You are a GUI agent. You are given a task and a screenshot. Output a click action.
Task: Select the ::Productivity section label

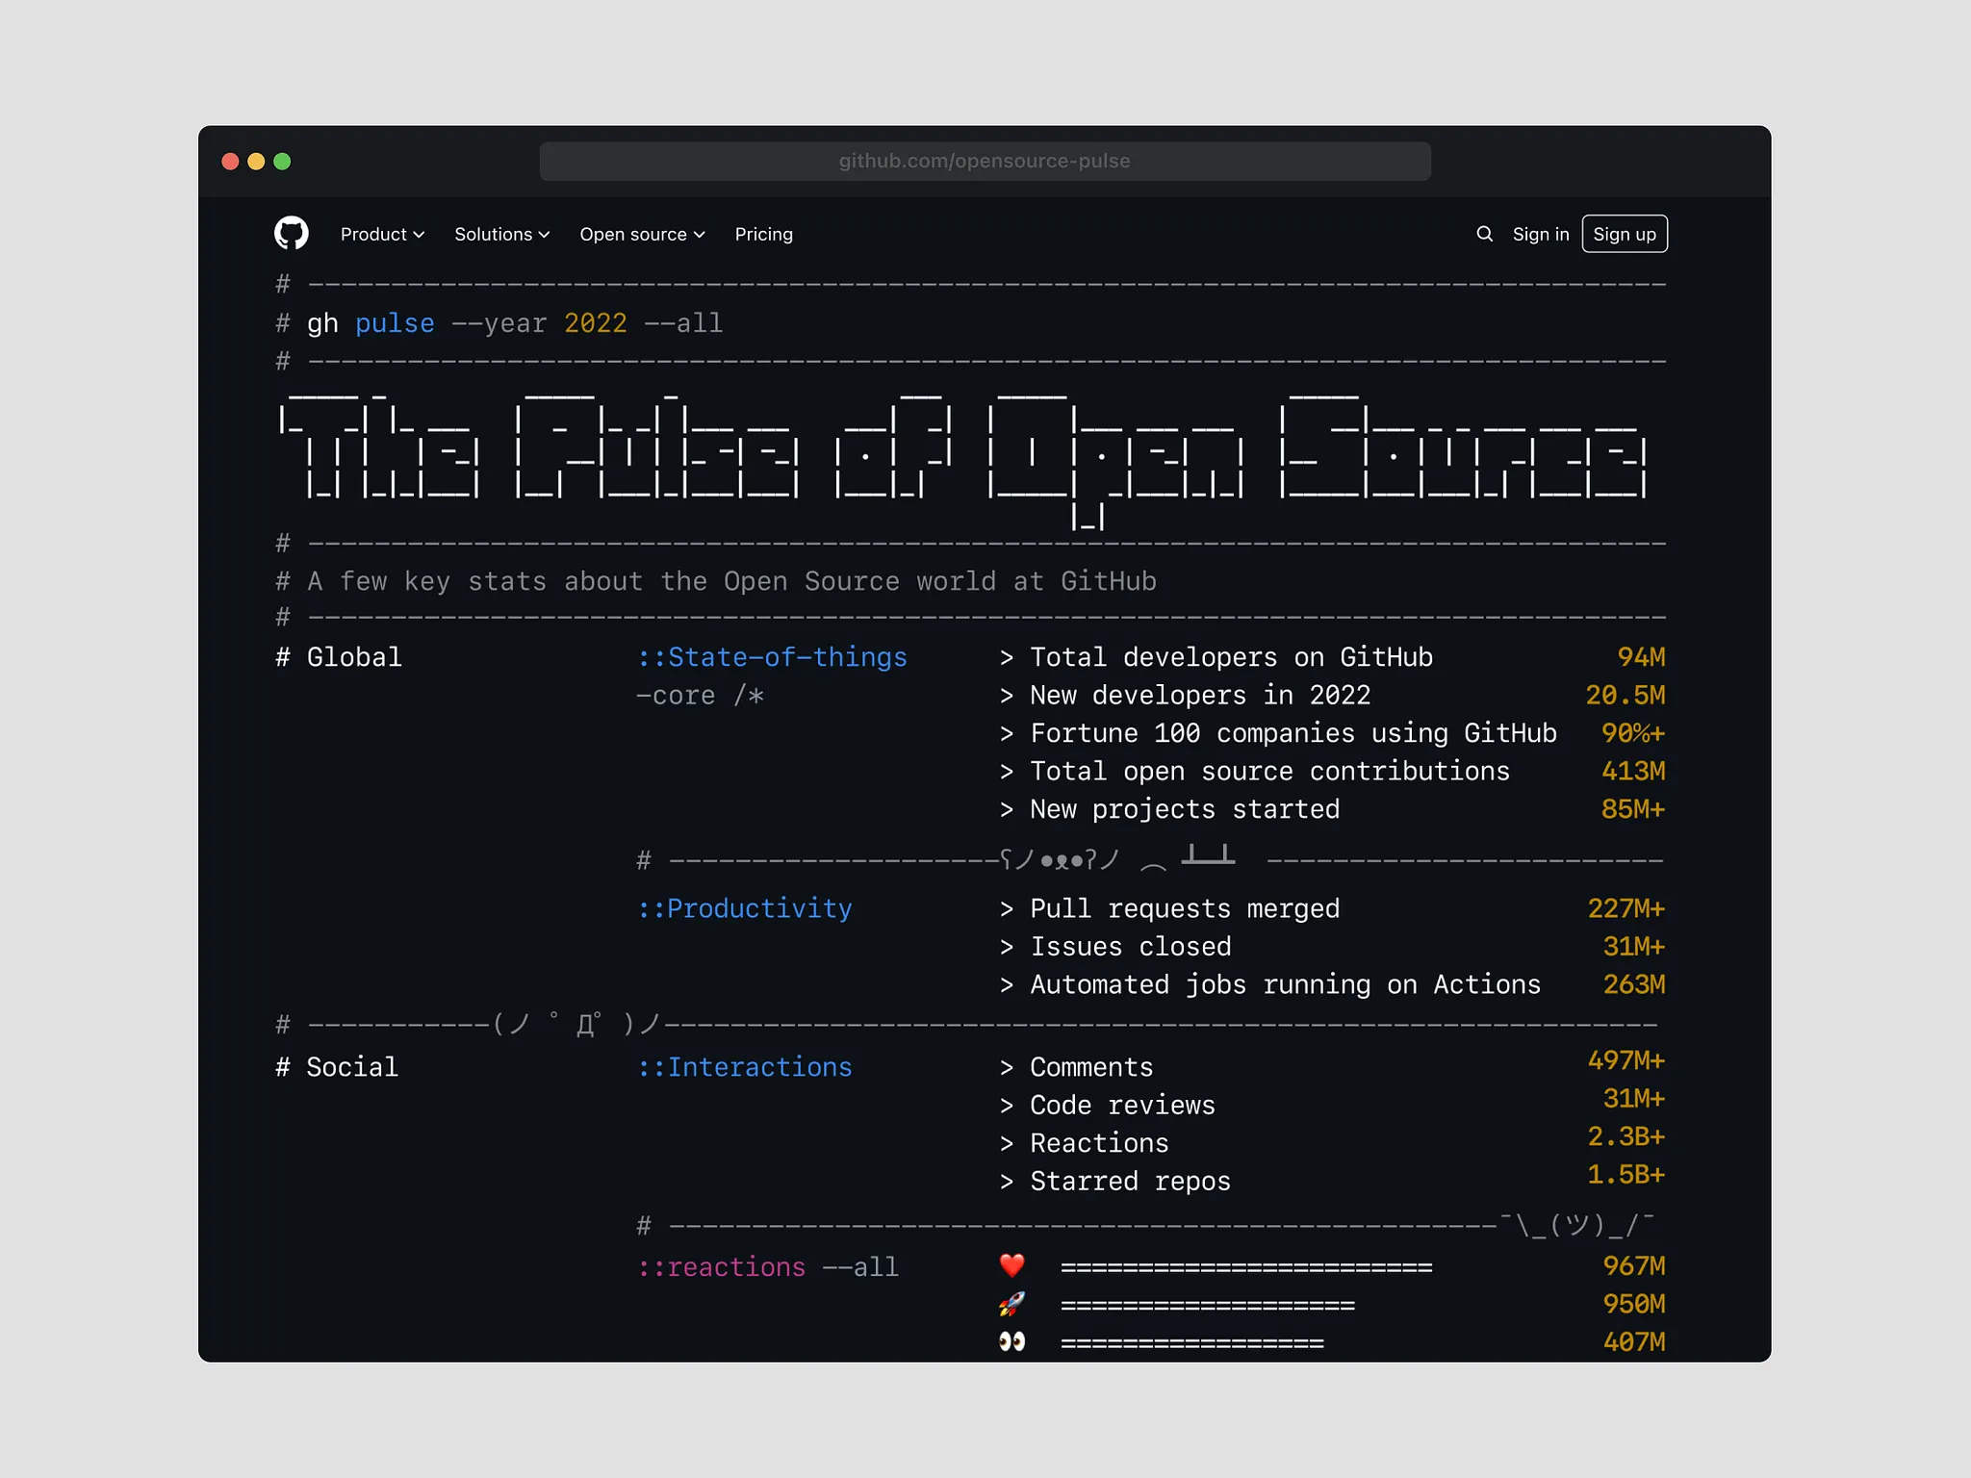745,908
